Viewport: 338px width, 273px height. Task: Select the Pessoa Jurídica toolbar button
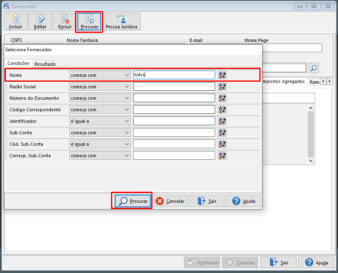pos(121,22)
